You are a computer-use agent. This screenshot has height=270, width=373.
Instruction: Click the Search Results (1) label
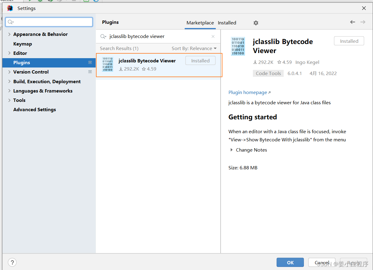coord(119,49)
